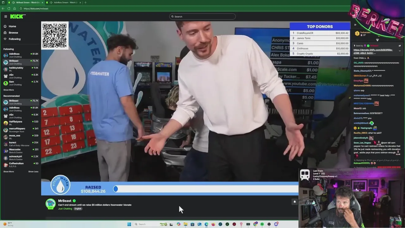Collapse Recommended list with Show Less

click(33, 172)
